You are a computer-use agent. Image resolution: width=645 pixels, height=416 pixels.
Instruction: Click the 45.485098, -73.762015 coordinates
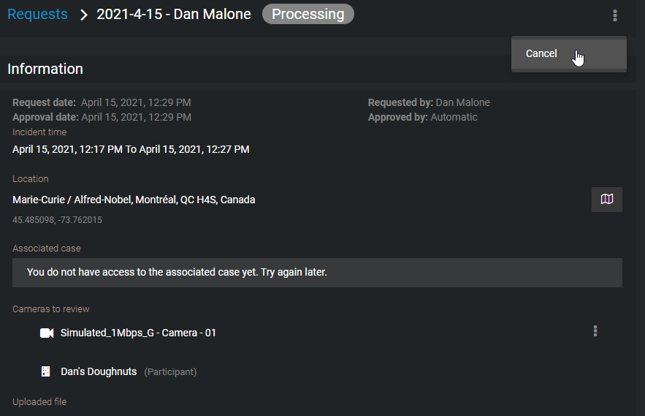click(57, 220)
